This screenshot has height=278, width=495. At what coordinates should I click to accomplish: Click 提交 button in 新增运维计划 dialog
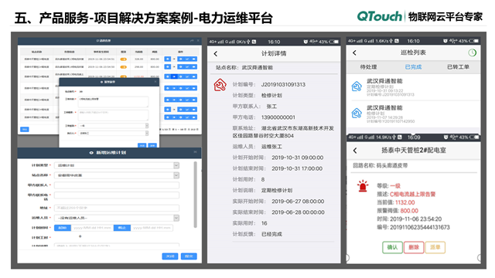[x=189, y=256]
